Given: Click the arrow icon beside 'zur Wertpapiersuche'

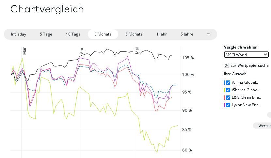Looking at the screenshot, I should (x=227, y=65).
